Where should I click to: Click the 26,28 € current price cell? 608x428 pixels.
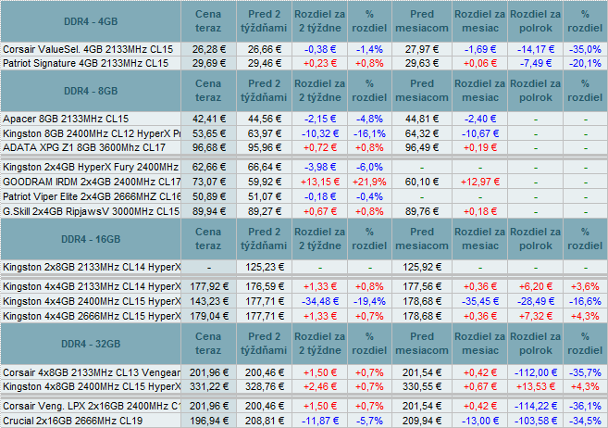[208, 49]
